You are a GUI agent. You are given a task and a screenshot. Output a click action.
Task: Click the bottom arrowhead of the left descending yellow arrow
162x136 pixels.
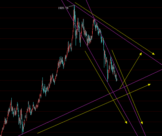(126, 122)
